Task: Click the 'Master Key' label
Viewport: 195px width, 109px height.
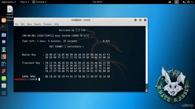Action: [29, 55]
